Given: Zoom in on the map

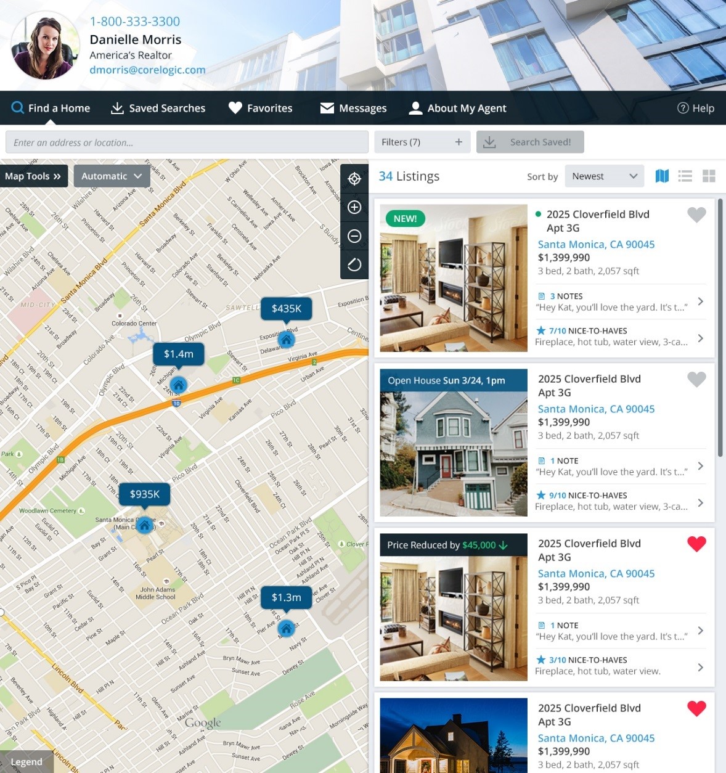Looking at the screenshot, I should coord(354,207).
